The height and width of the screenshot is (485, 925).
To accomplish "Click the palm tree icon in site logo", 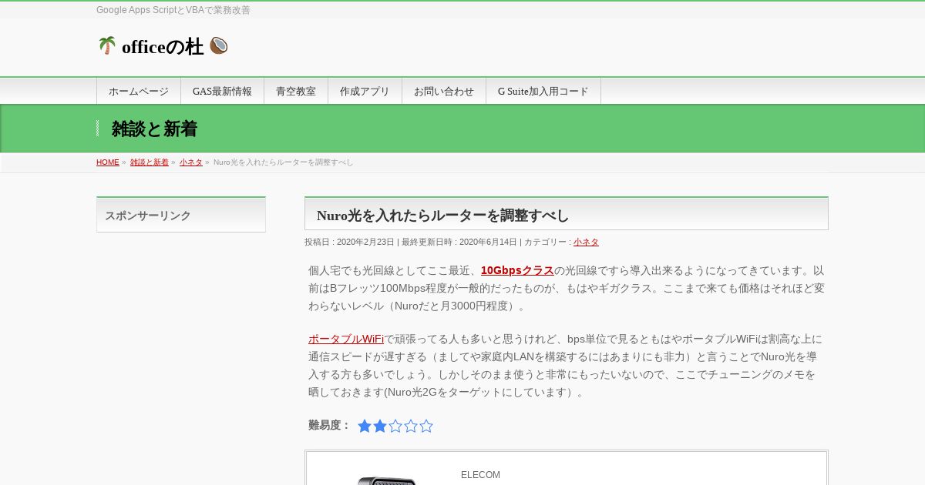I will point(107,46).
